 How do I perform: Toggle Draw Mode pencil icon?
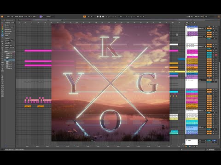pyautogui.click(x=187, y=16)
